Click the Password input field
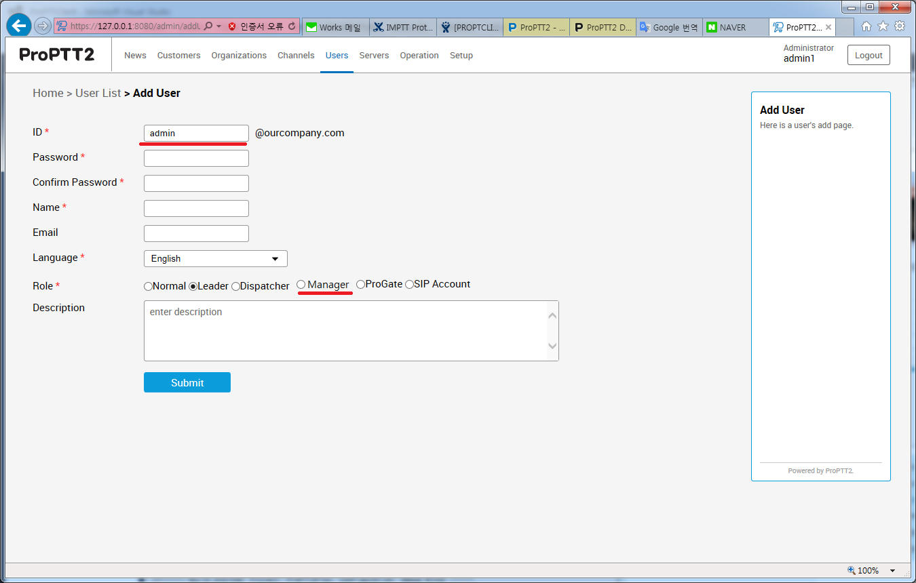 point(196,159)
